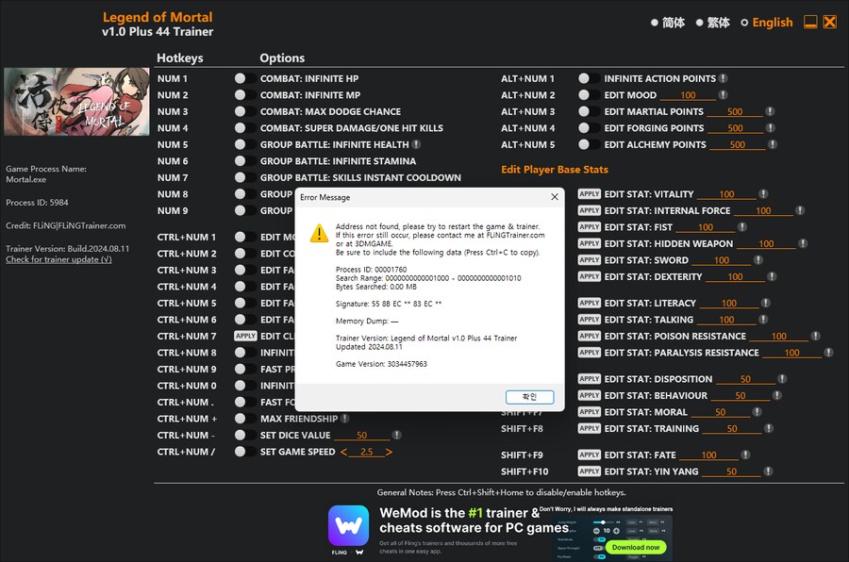Click the info icon beside Edit Stat: Behaviour
This screenshot has width=849, height=562.
(777, 395)
